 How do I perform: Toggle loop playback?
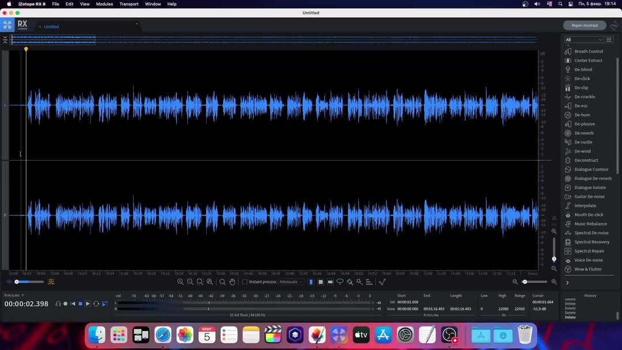click(96, 303)
